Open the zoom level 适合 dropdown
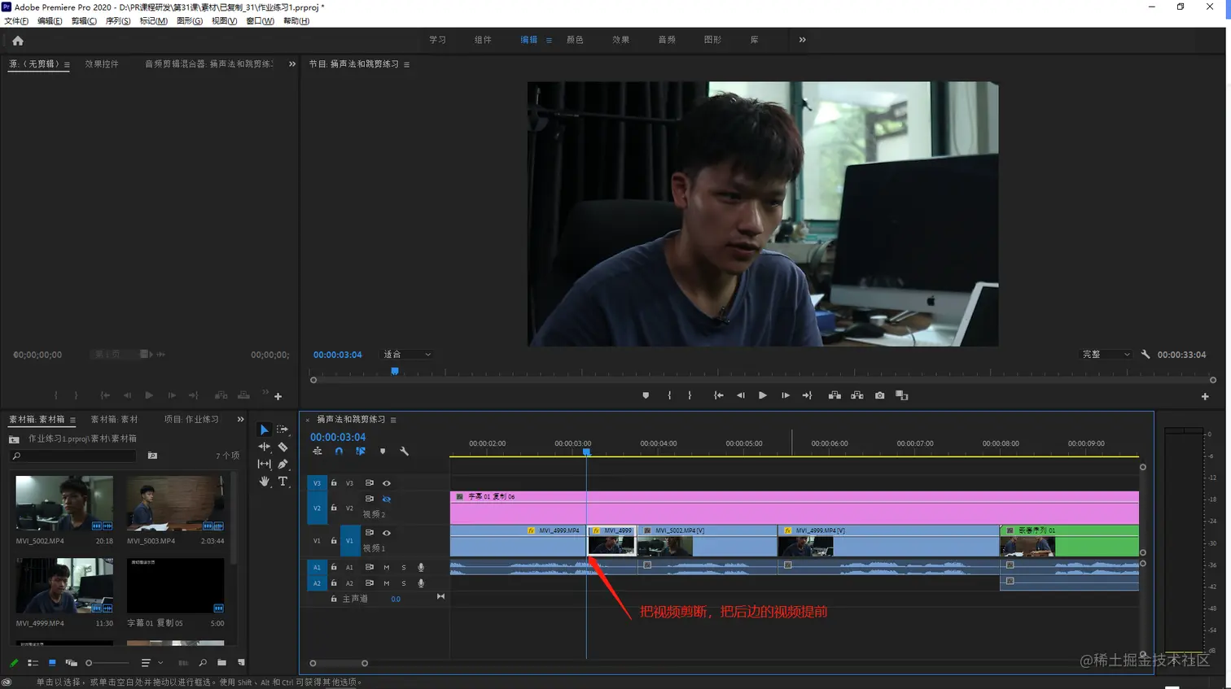Viewport: 1231px width, 689px height. click(407, 355)
